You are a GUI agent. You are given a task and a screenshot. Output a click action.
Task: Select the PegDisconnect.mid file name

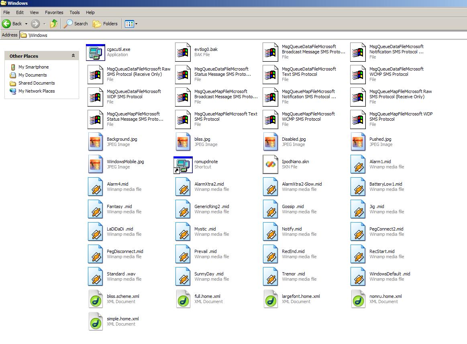tap(125, 251)
